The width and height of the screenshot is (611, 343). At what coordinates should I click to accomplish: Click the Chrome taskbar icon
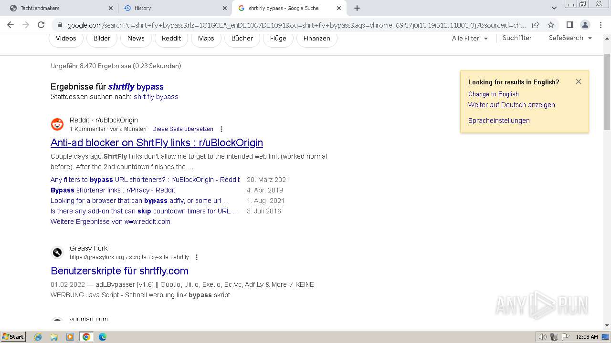coord(86,337)
